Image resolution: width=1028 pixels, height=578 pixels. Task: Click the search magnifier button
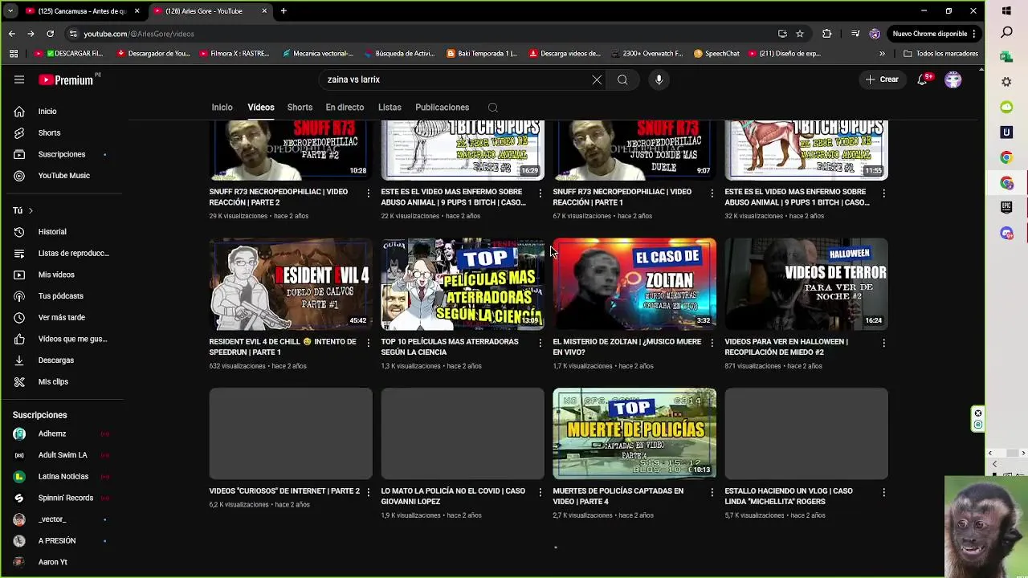[x=622, y=79]
